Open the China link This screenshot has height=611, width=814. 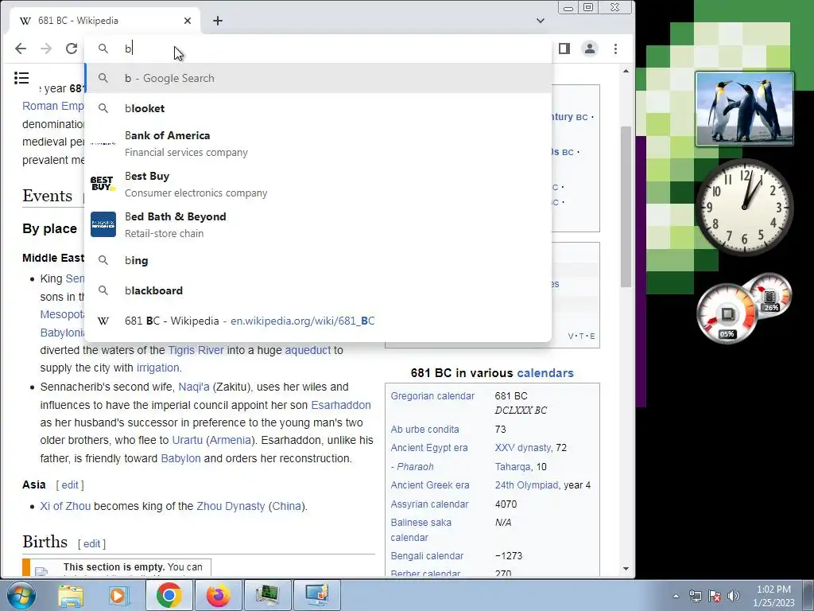[x=286, y=506]
